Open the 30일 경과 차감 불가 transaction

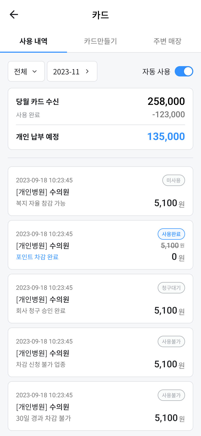pos(100,406)
